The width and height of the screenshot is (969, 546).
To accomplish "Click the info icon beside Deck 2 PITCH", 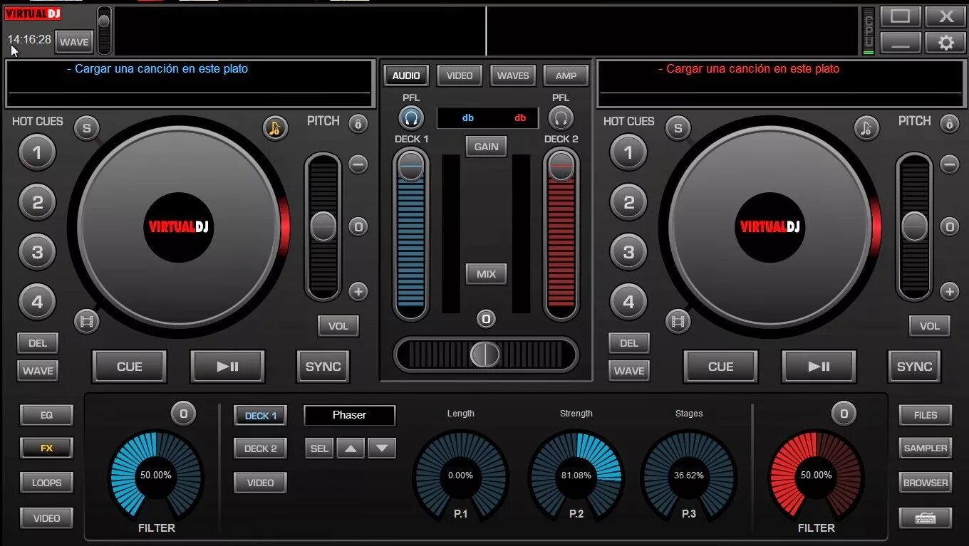I will [x=950, y=123].
